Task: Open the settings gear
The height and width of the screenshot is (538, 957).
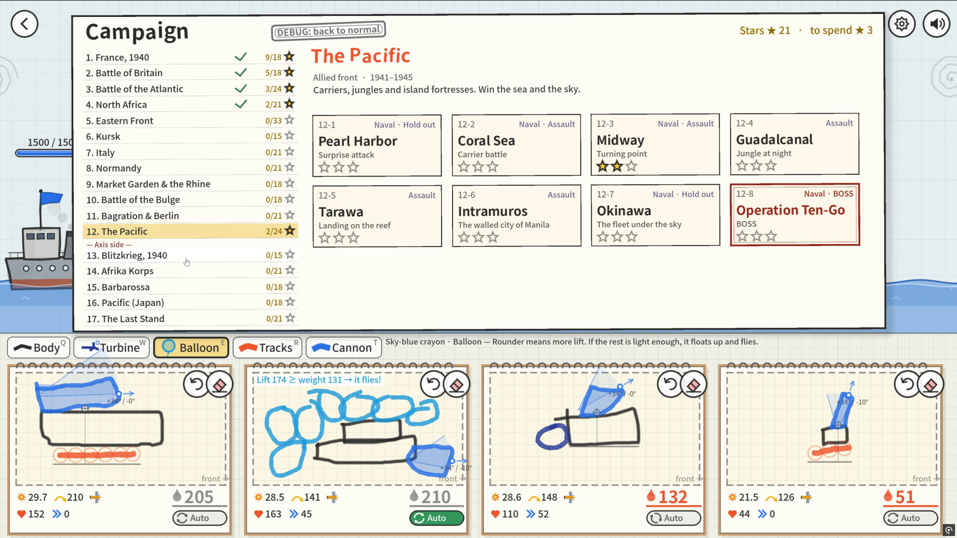Action: 901,23
